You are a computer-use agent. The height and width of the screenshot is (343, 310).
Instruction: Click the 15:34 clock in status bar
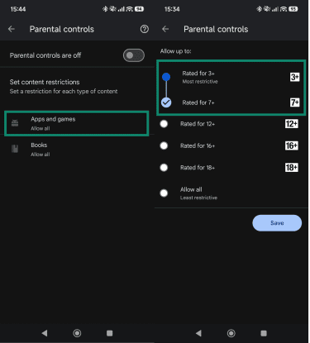coord(172,9)
